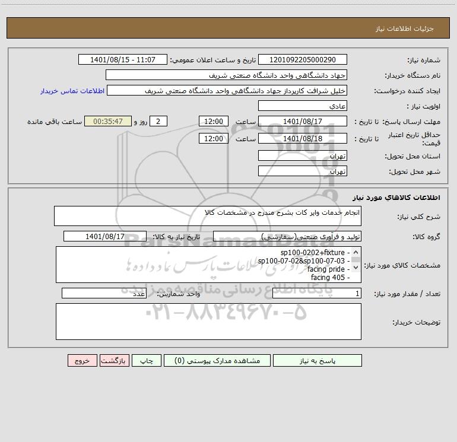Select goods need date field 1401/08/17

coord(105,236)
